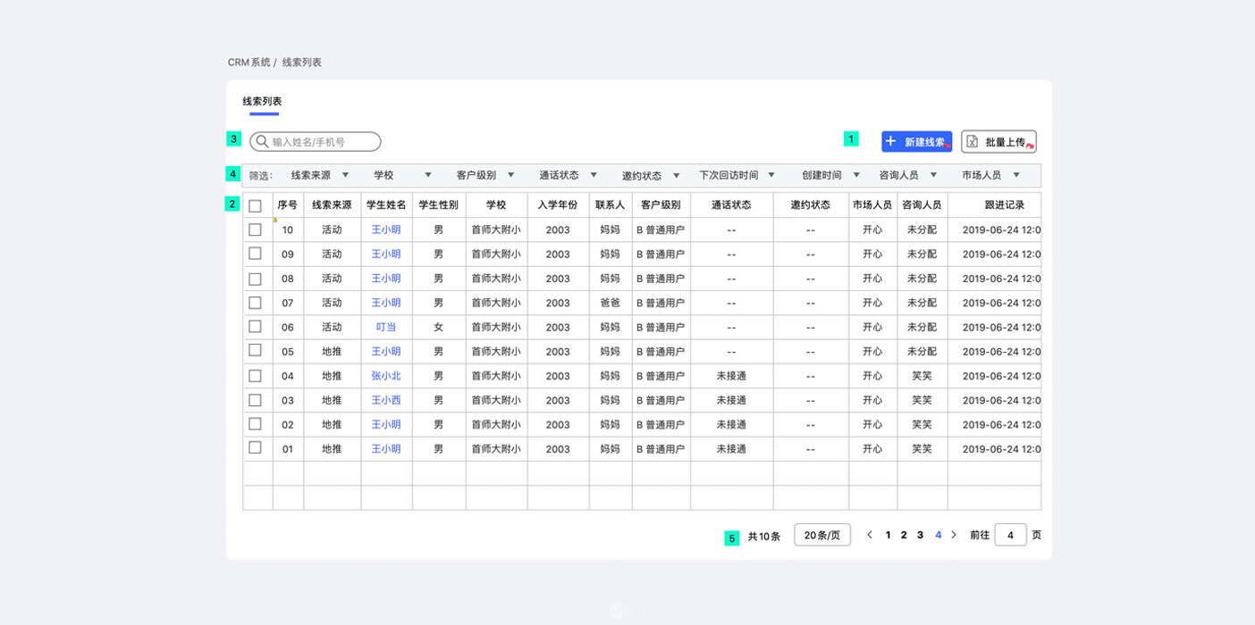Expand the 咨询人员 filter
This screenshot has height=625, width=1255.
[x=908, y=175]
